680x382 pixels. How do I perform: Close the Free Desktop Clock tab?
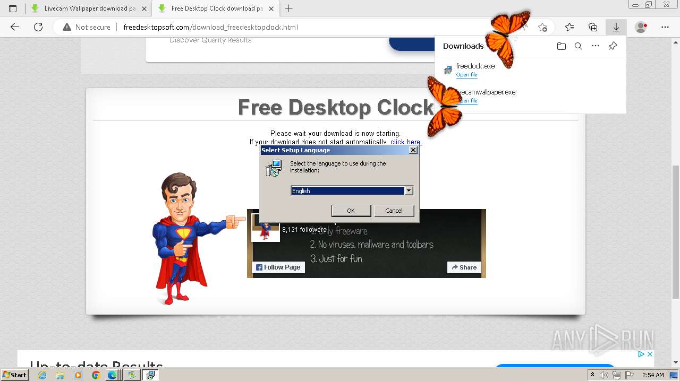click(271, 8)
